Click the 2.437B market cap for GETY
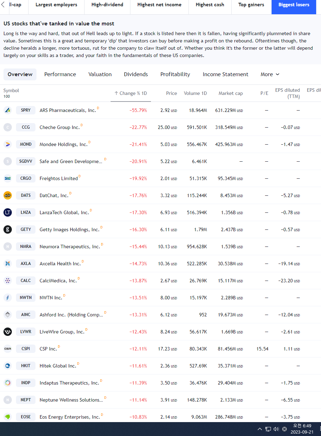Image resolution: width=321 pixels, height=436 pixels. [x=232, y=229]
